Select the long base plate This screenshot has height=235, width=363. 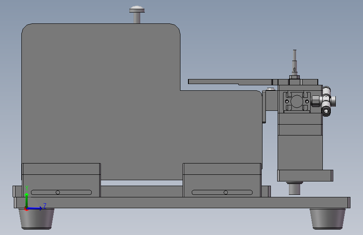point(182,203)
